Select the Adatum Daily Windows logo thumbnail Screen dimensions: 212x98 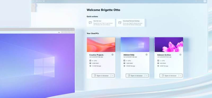135,44
